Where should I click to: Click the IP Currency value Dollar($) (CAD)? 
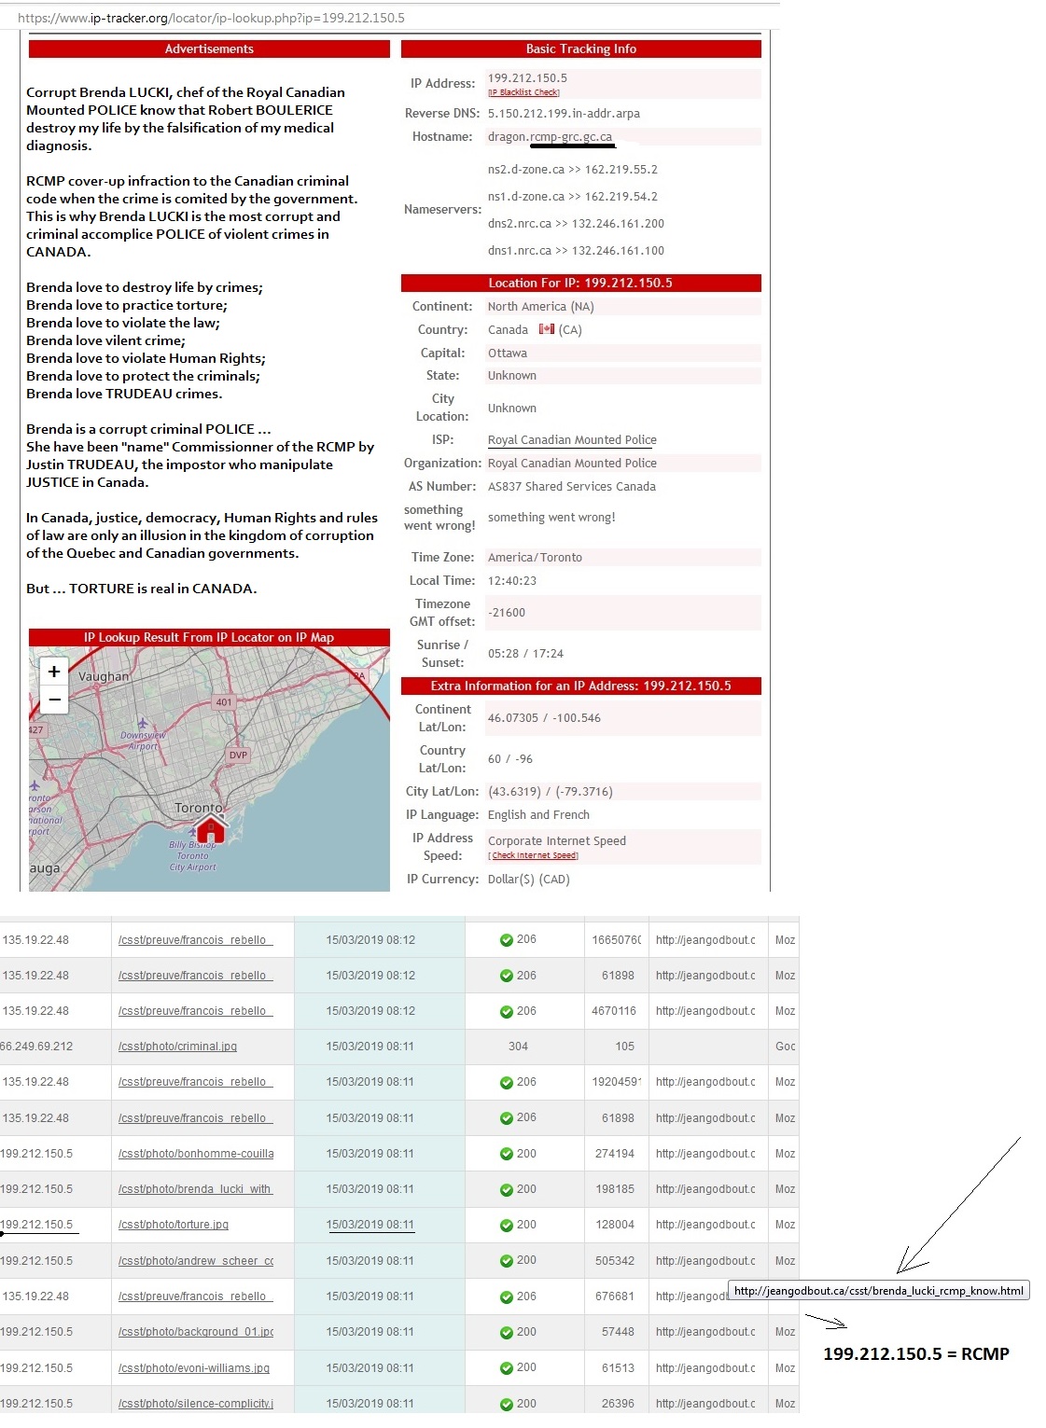[528, 880]
